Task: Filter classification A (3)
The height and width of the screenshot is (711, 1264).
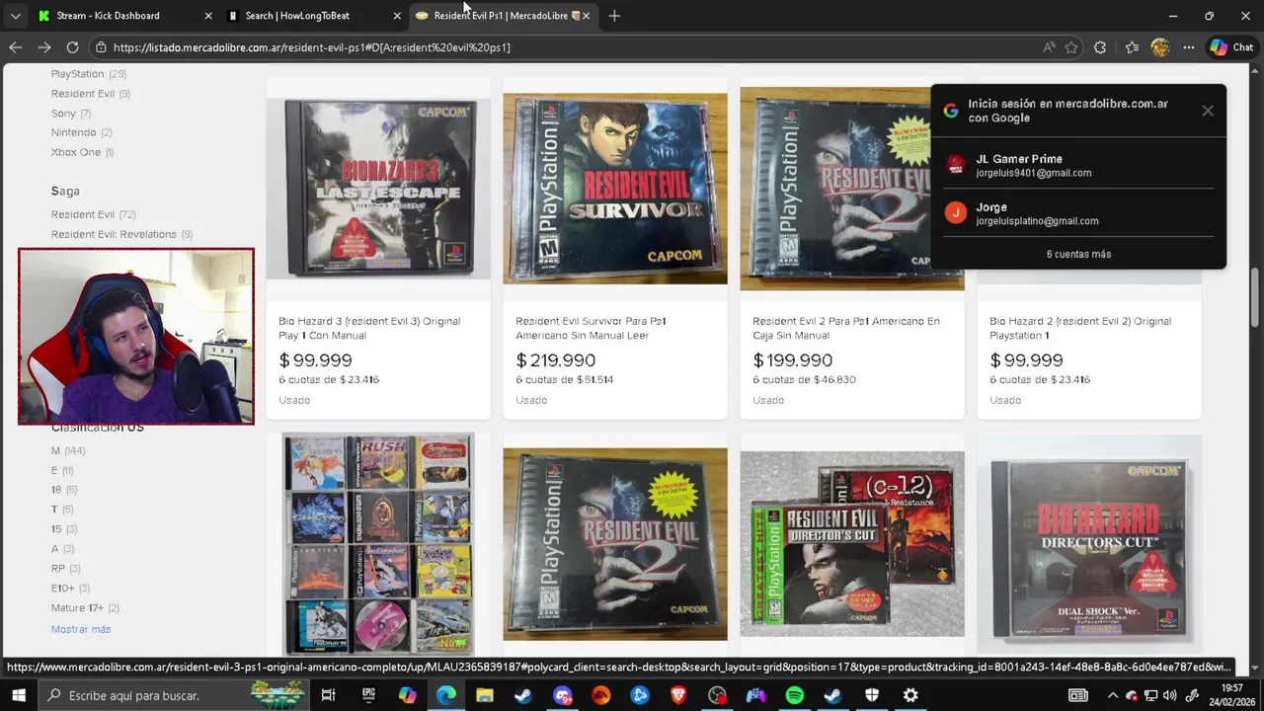Action: coord(62,548)
